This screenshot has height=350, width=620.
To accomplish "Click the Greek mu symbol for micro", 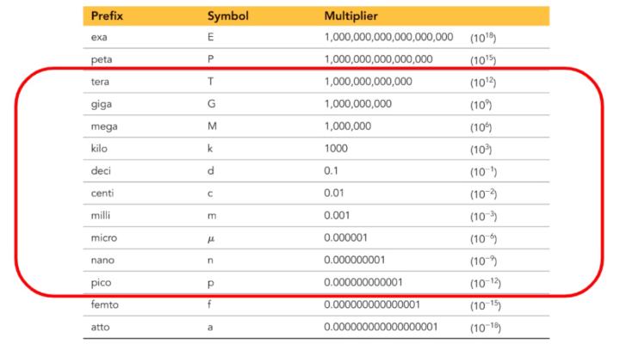I will 210,238.
